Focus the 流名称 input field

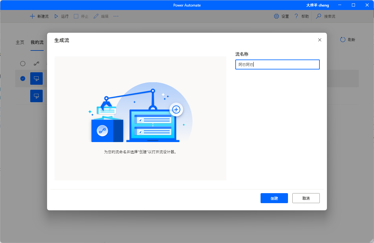coord(277,64)
